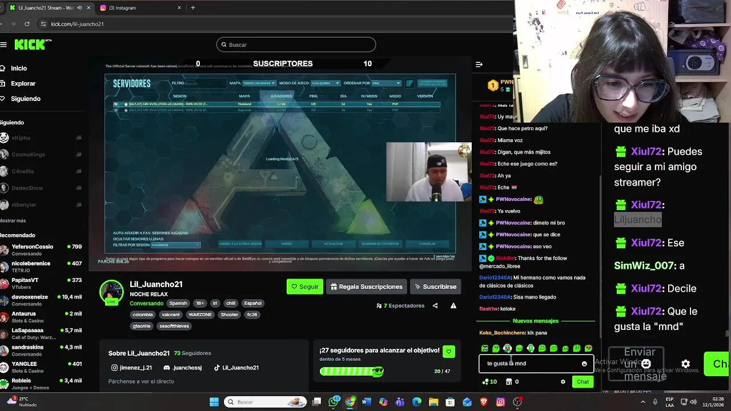Click Koko_Bochinchero username in chat
Screen dimensions: 731x411
click(502, 333)
